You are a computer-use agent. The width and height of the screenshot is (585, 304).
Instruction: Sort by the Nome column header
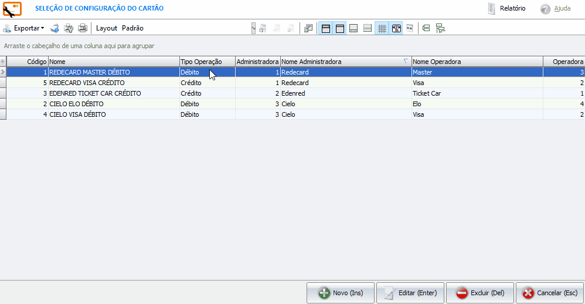[x=114, y=62]
